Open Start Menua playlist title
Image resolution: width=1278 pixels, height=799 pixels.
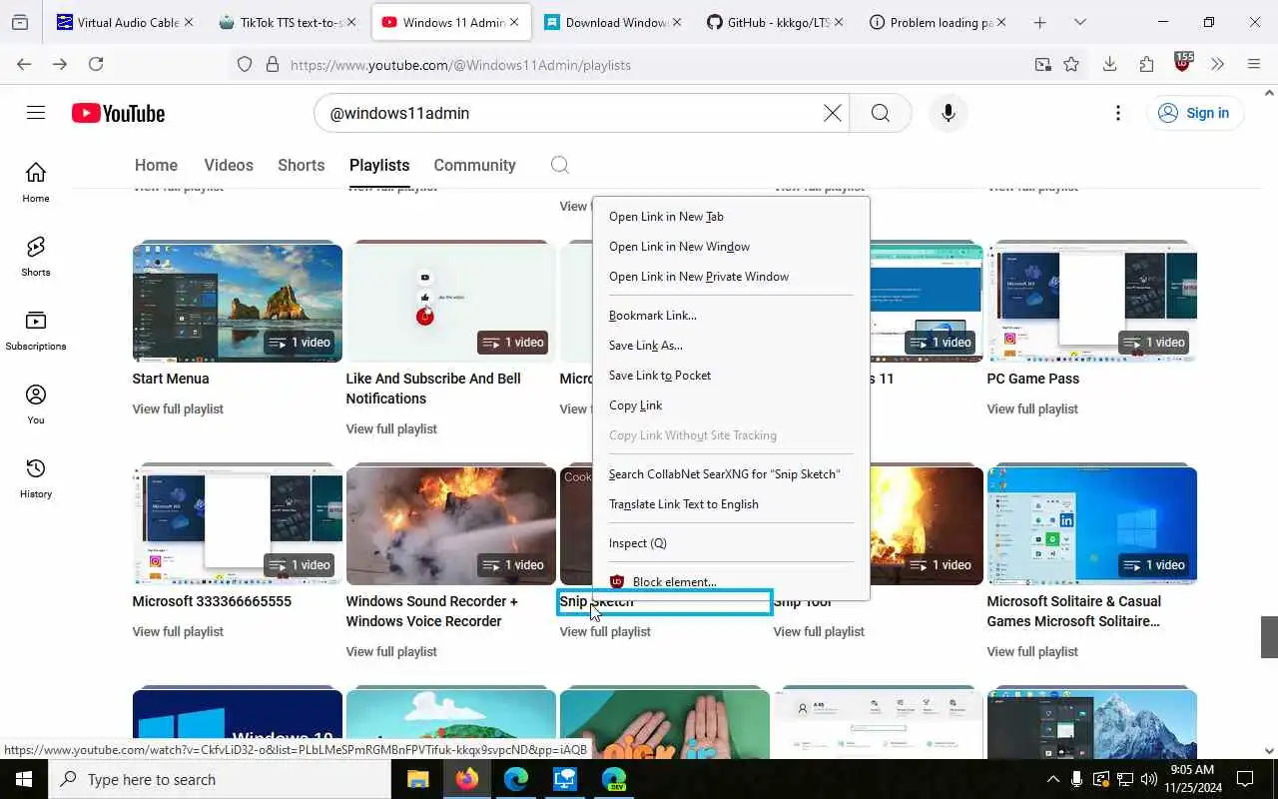171,379
